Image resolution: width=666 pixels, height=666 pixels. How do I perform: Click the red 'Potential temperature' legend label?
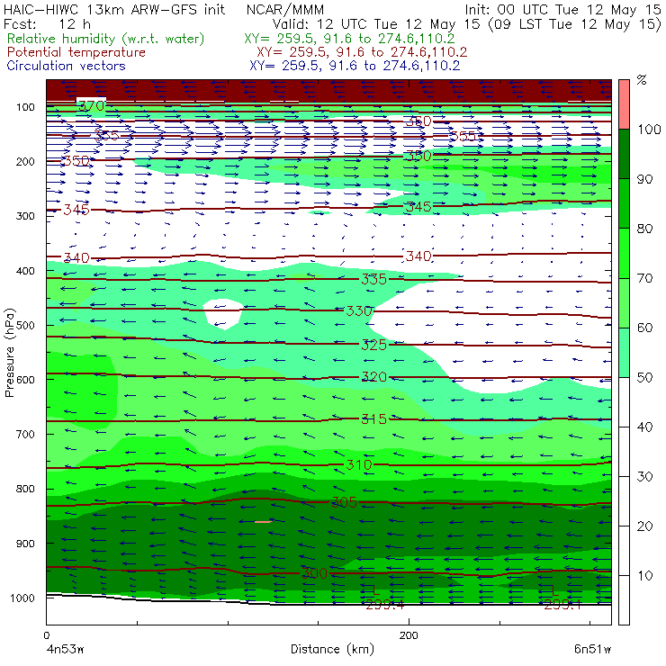(x=76, y=53)
